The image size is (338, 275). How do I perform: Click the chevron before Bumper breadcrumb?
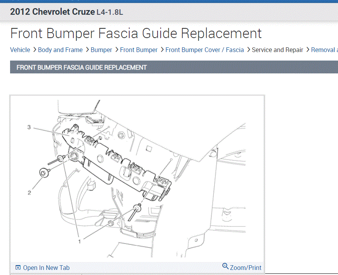coord(87,50)
